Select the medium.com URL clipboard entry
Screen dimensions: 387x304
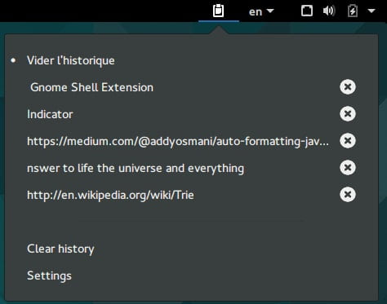tap(191, 141)
